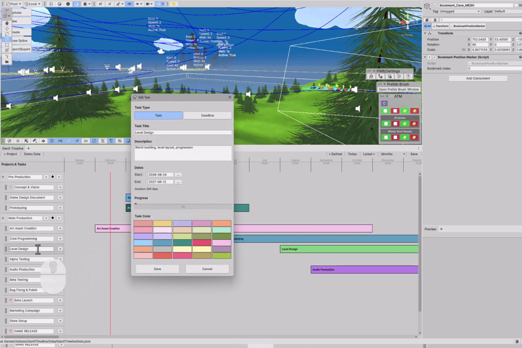Click the scene visibility eye icon
The image size is (522, 348).
pos(130,4)
